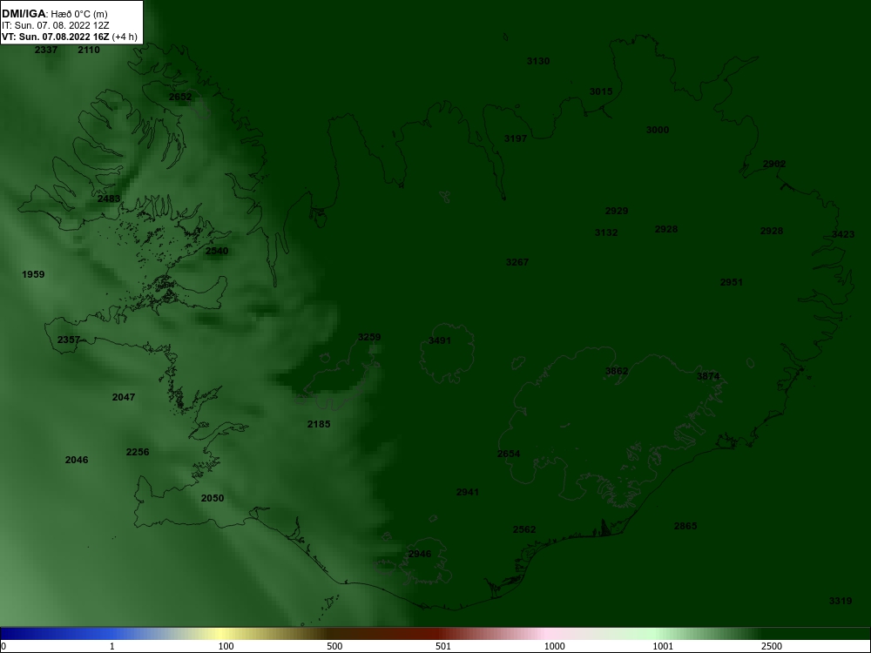Select the 2110 height value

pyautogui.click(x=89, y=50)
